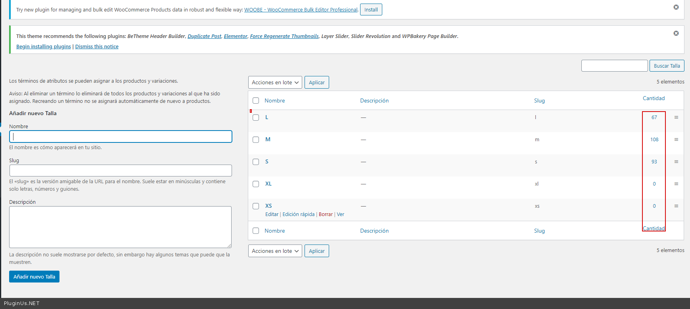This screenshot has width=690, height=309.
Task: Click the reorder handle for XS row
Action: [676, 206]
